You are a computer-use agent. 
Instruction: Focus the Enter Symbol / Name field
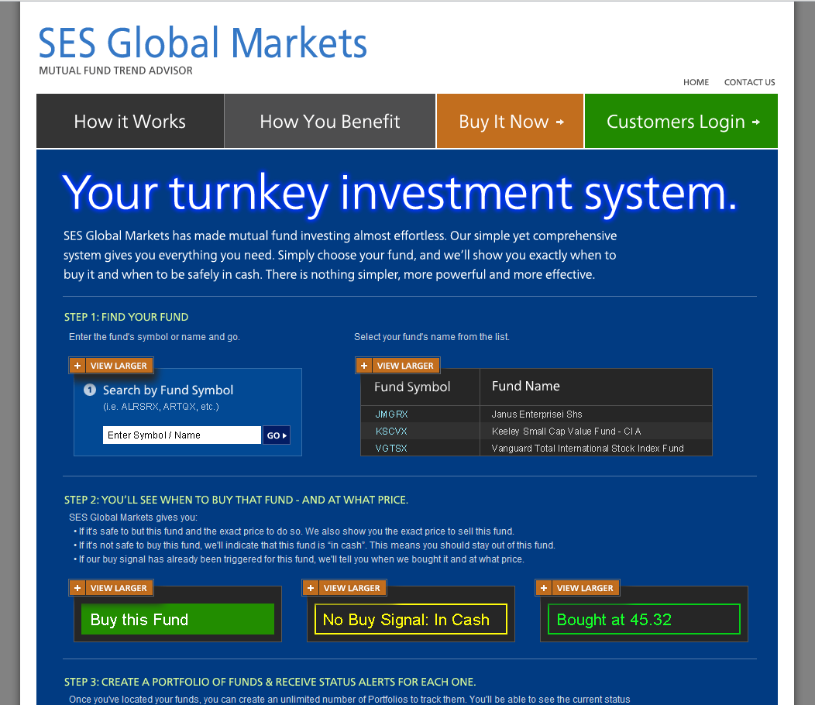181,435
